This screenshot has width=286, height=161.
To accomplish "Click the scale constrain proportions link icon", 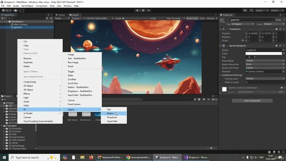I will coord(243,41).
